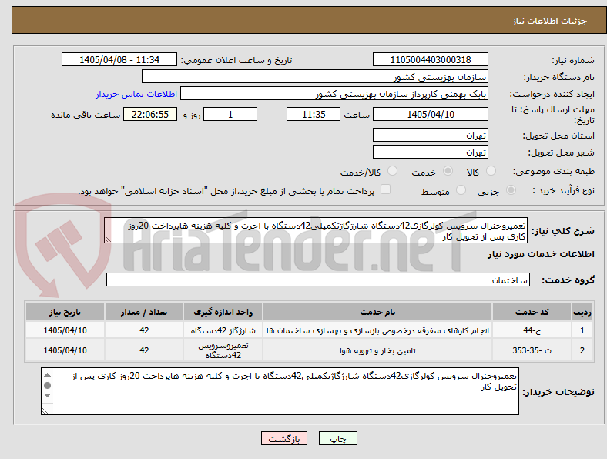
Task: Select the متوسط purchase type radio
Action: pyautogui.click(x=461, y=190)
